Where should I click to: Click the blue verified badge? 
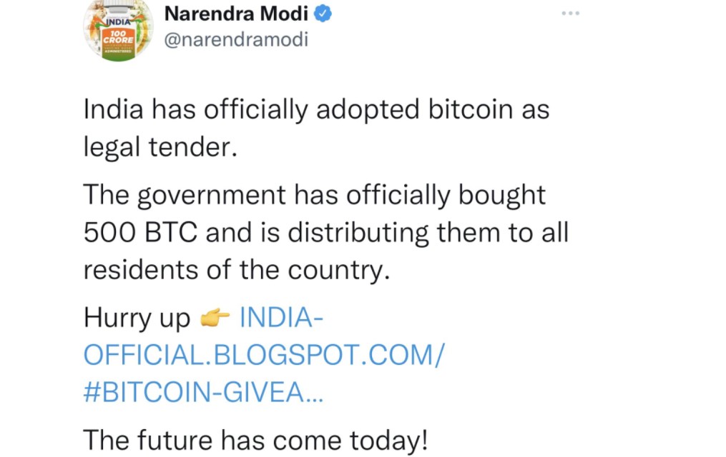click(322, 13)
